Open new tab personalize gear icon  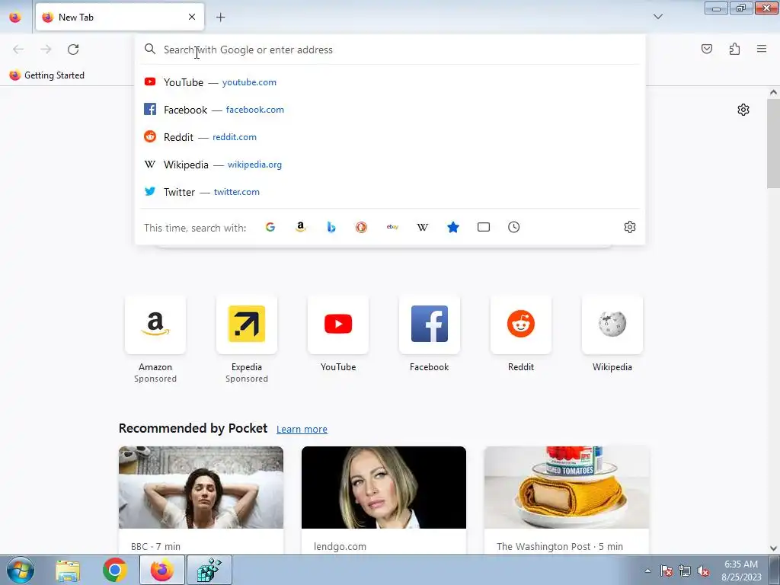[743, 110]
